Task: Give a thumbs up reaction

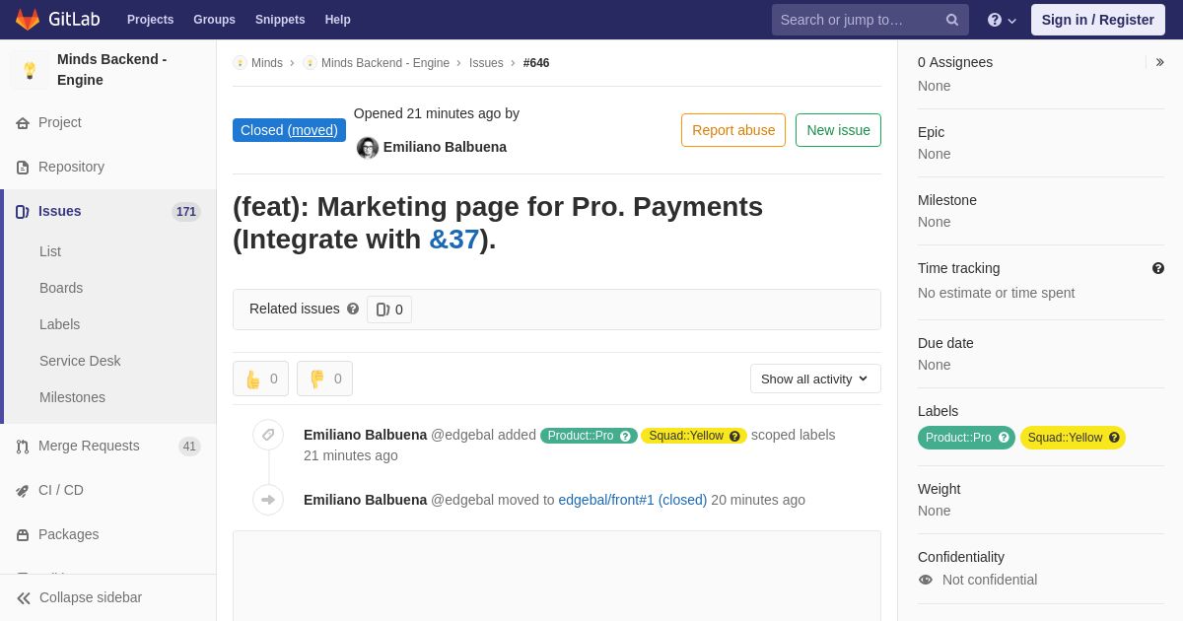Action: click(x=261, y=379)
